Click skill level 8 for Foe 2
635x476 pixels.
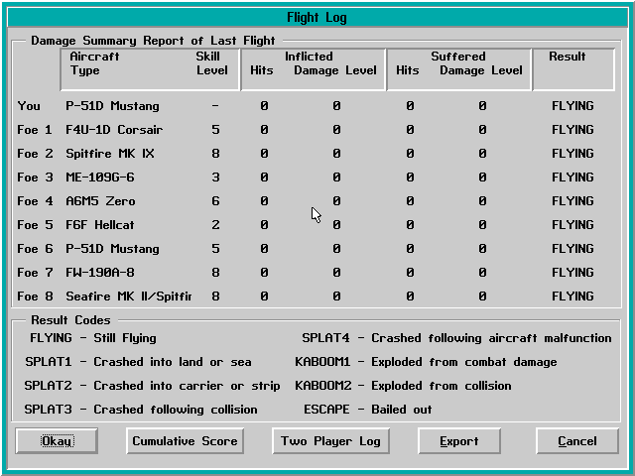click(215, 154)
